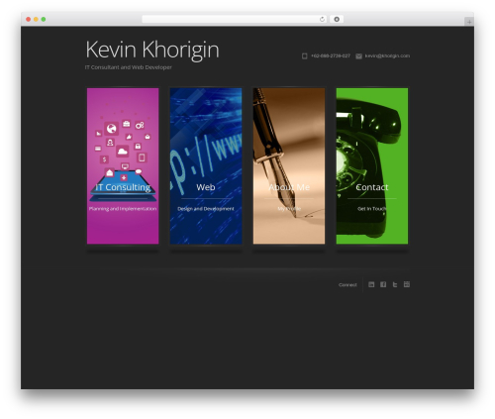The width and height of the screenshot is (495, 419).
Task: Open the LinkedIn social icon
Action: 371,284
